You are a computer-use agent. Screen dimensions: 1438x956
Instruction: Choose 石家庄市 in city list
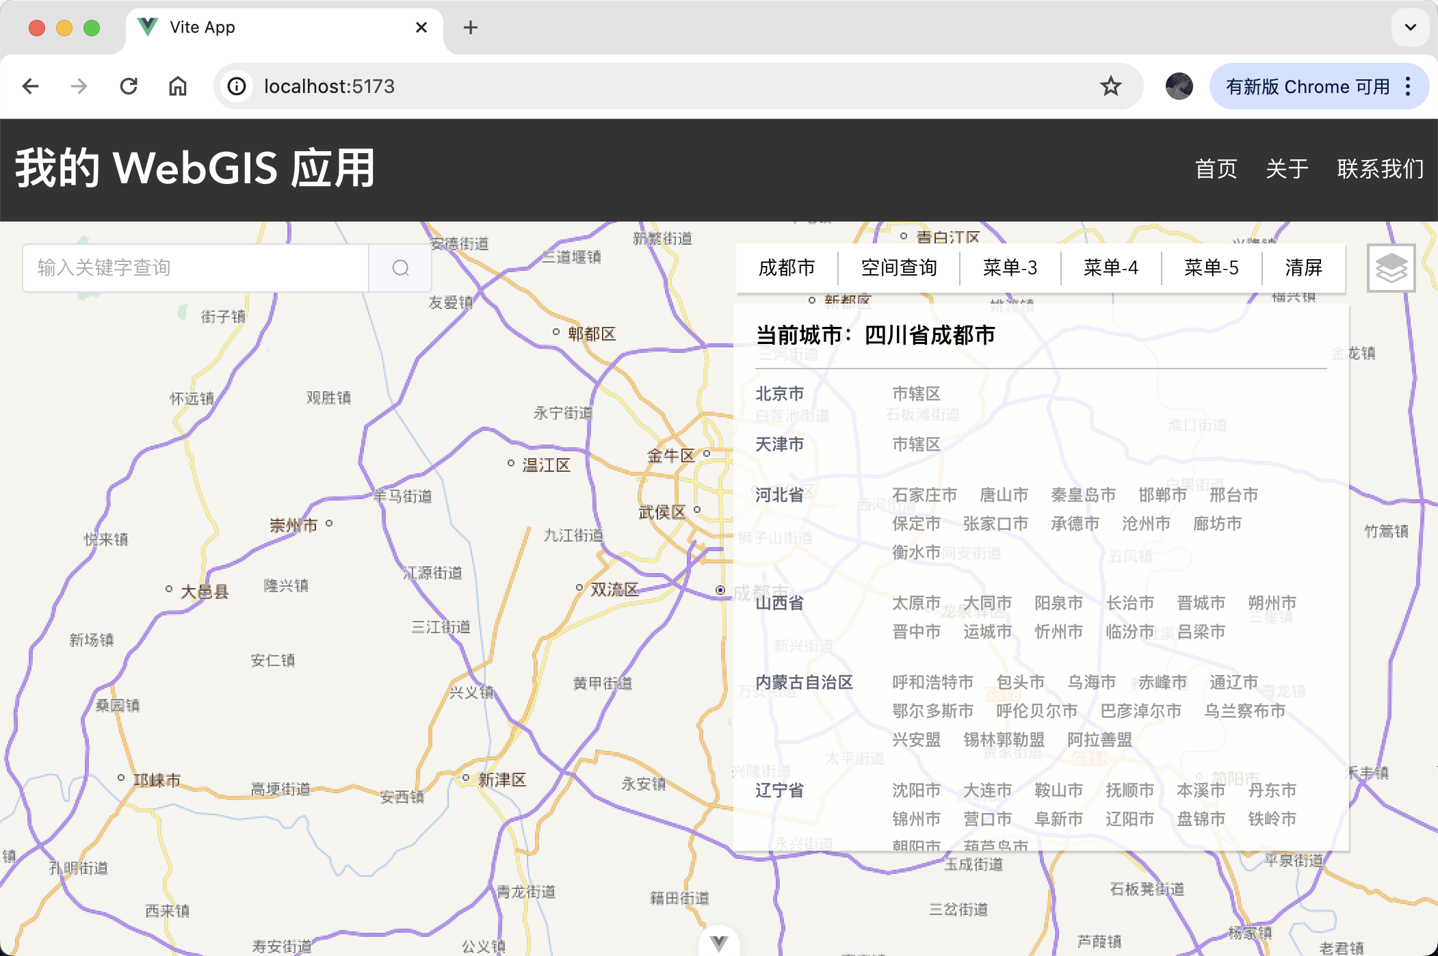[924, 495]
